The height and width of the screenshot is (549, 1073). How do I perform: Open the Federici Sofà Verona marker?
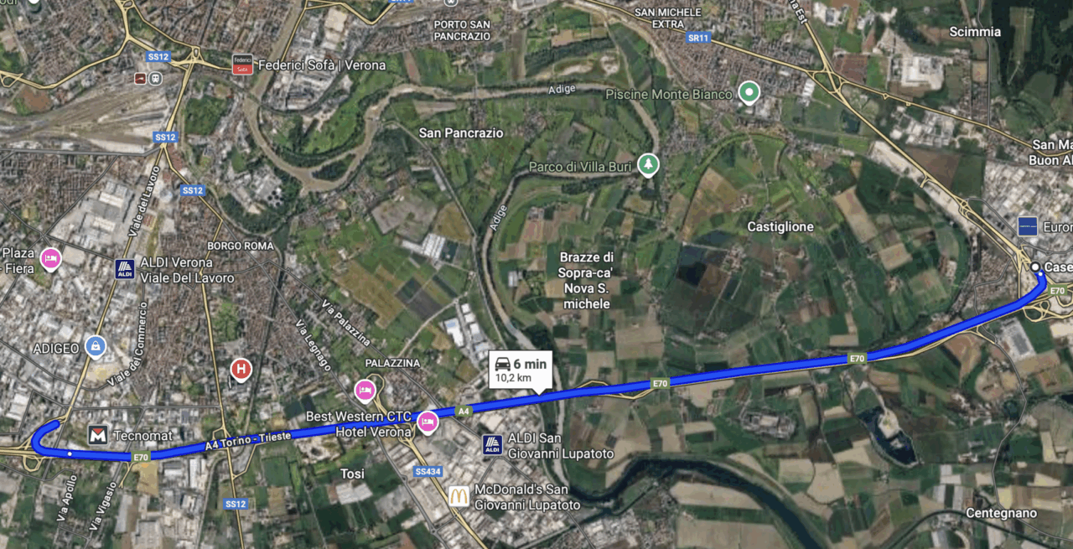243,65
